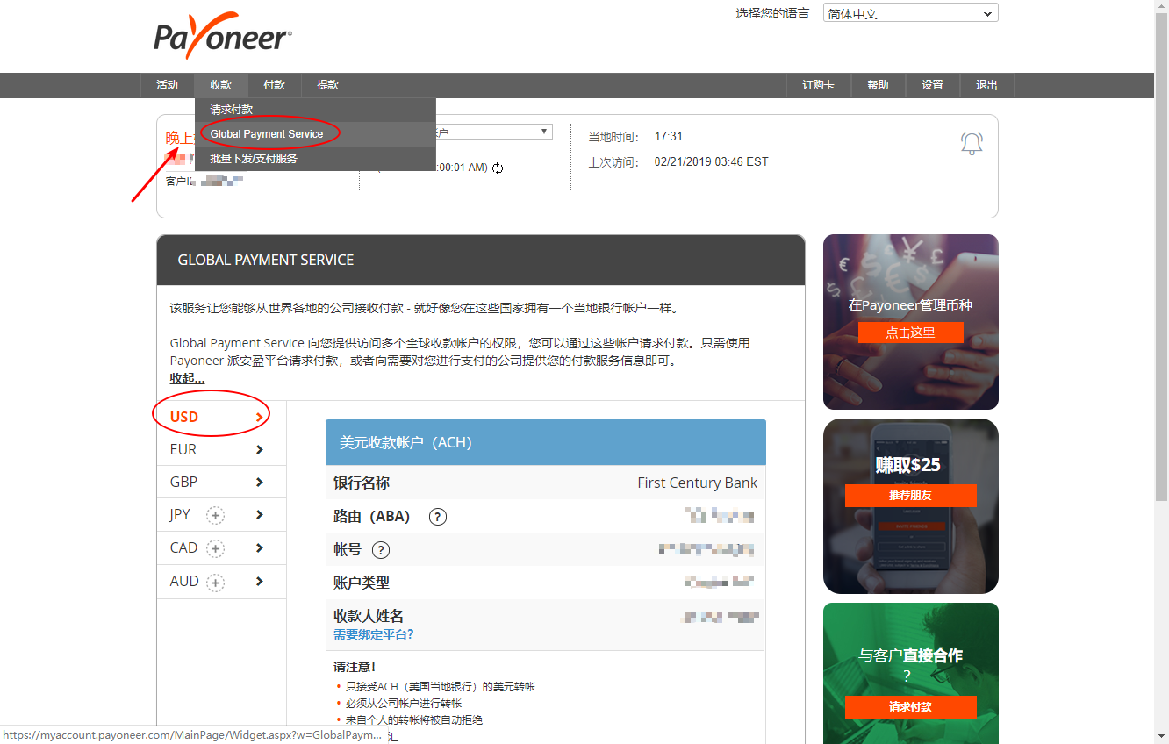This screenshot has height=744, width=1169.
Task: Click the help question mark beside 路由 (ABA)
Action: pyautogui.click(x=438, y=517)
